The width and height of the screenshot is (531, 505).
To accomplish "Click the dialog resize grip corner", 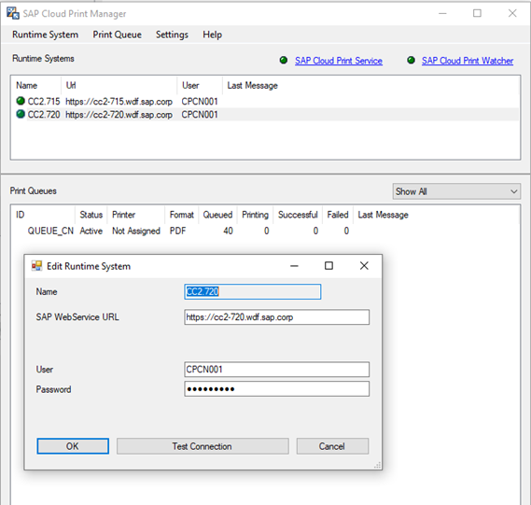I will coord(377,465).
